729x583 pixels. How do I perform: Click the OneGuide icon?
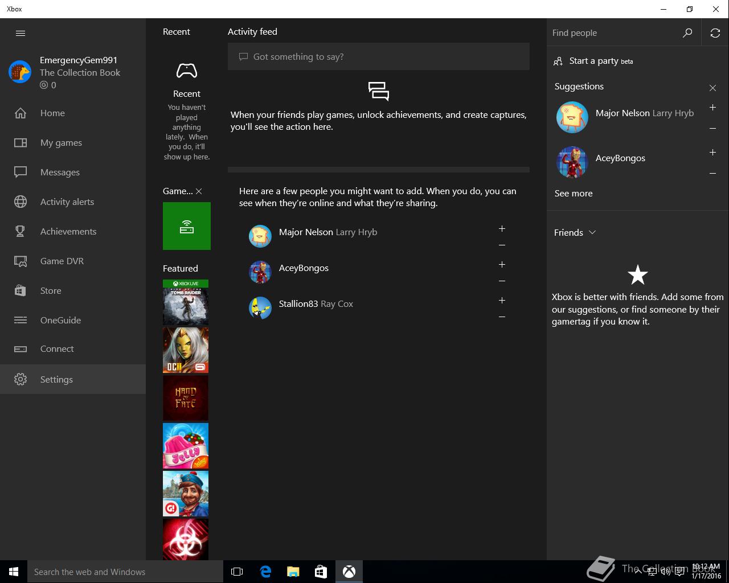click(21, 320)
